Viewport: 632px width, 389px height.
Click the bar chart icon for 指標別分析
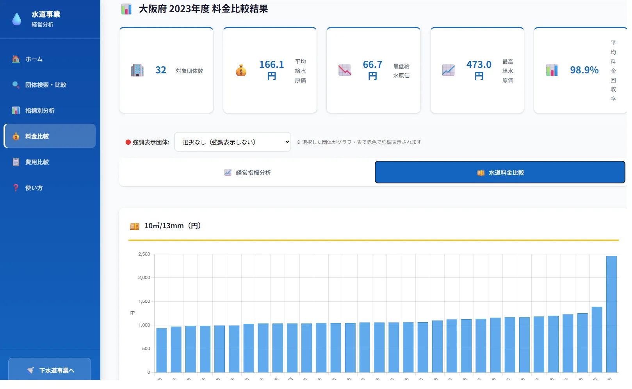[16, 110]
